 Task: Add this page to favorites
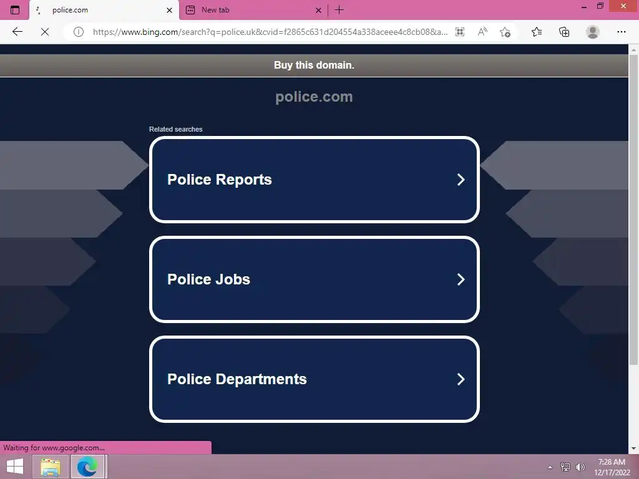coord(505,32)
